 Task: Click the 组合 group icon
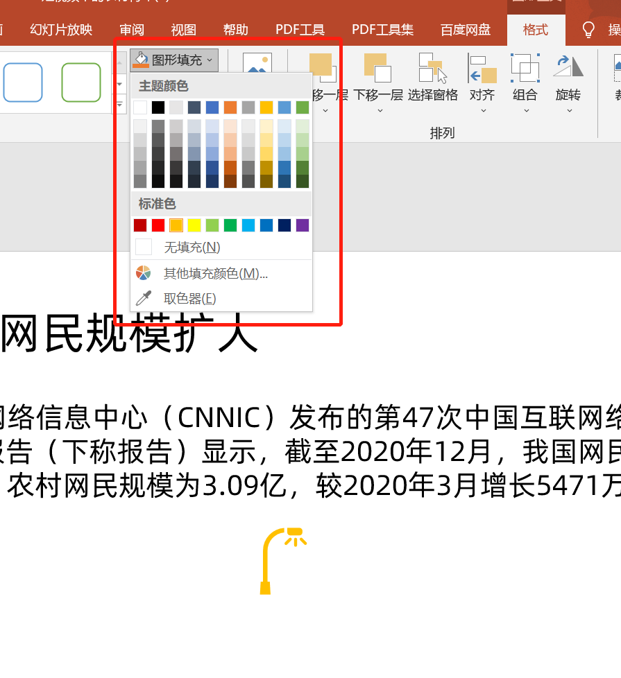(525, 68)
